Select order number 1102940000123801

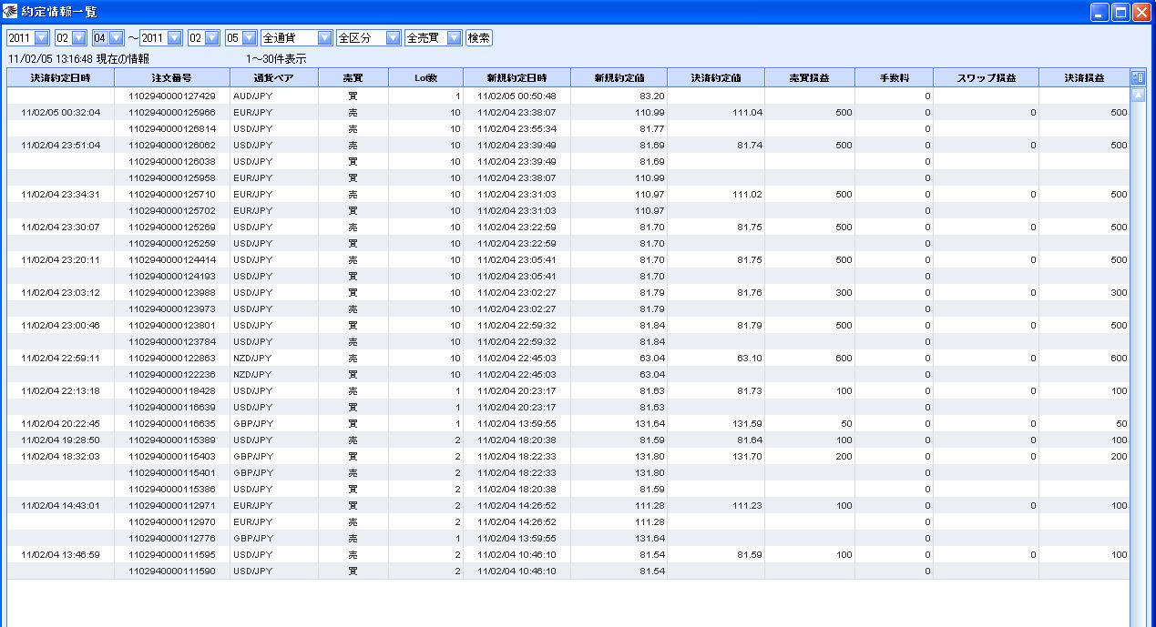172,325
